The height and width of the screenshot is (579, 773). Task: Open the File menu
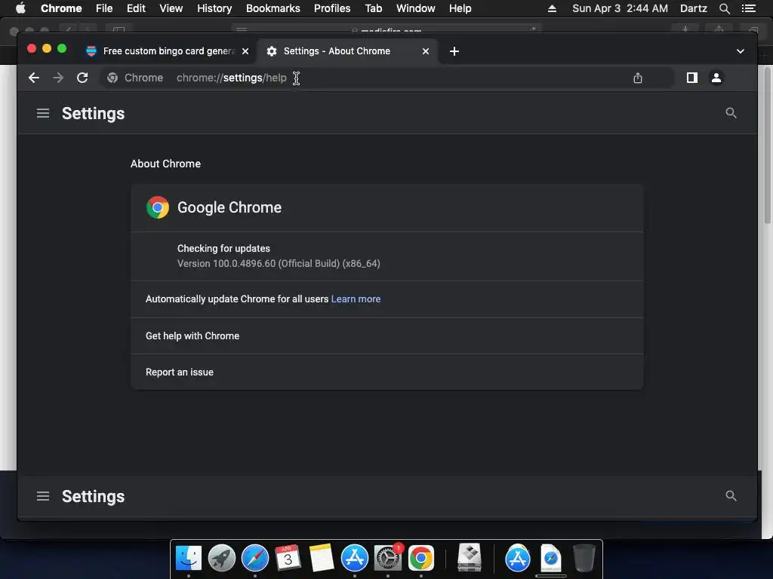pyautogui.click(x=104, y=8)
